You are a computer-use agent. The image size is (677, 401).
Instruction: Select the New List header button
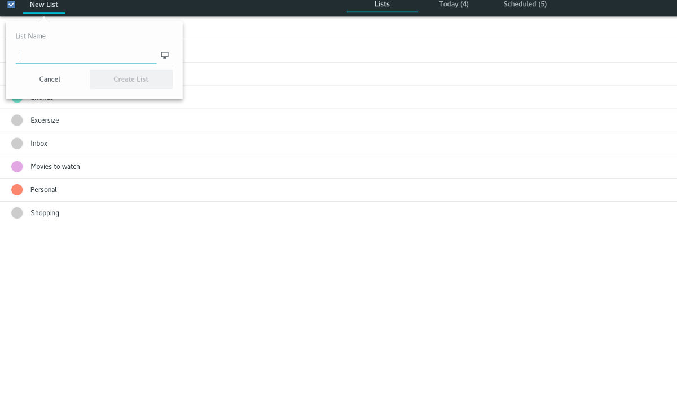[44, 5]
